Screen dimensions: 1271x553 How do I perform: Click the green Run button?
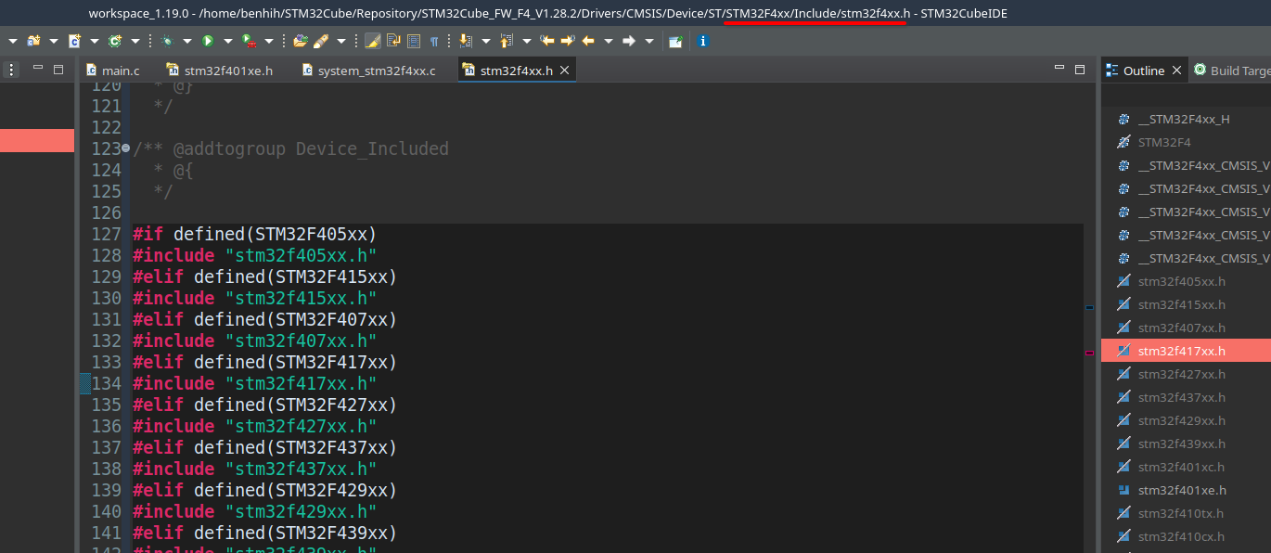208,41
